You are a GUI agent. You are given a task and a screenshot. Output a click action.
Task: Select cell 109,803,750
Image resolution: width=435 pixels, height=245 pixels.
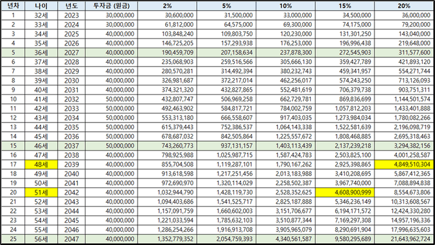coord(227,34)
